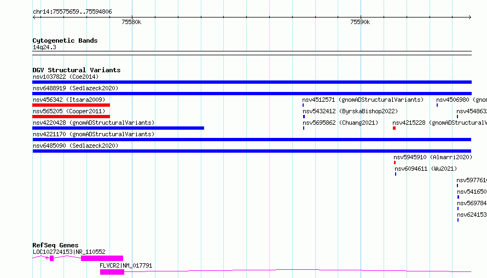Click the chr14:75575659..75594806 coordinate label
The height and width of the screenshot is (278, 487).
pyautogui.click(x=72, y=12)
